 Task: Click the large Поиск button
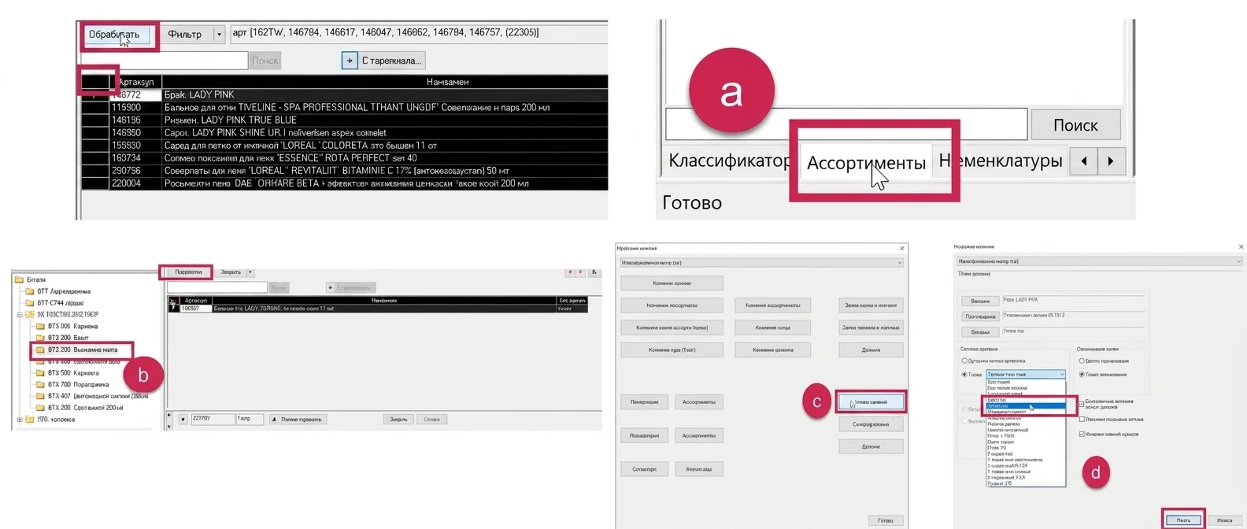tap(1075, 125)
